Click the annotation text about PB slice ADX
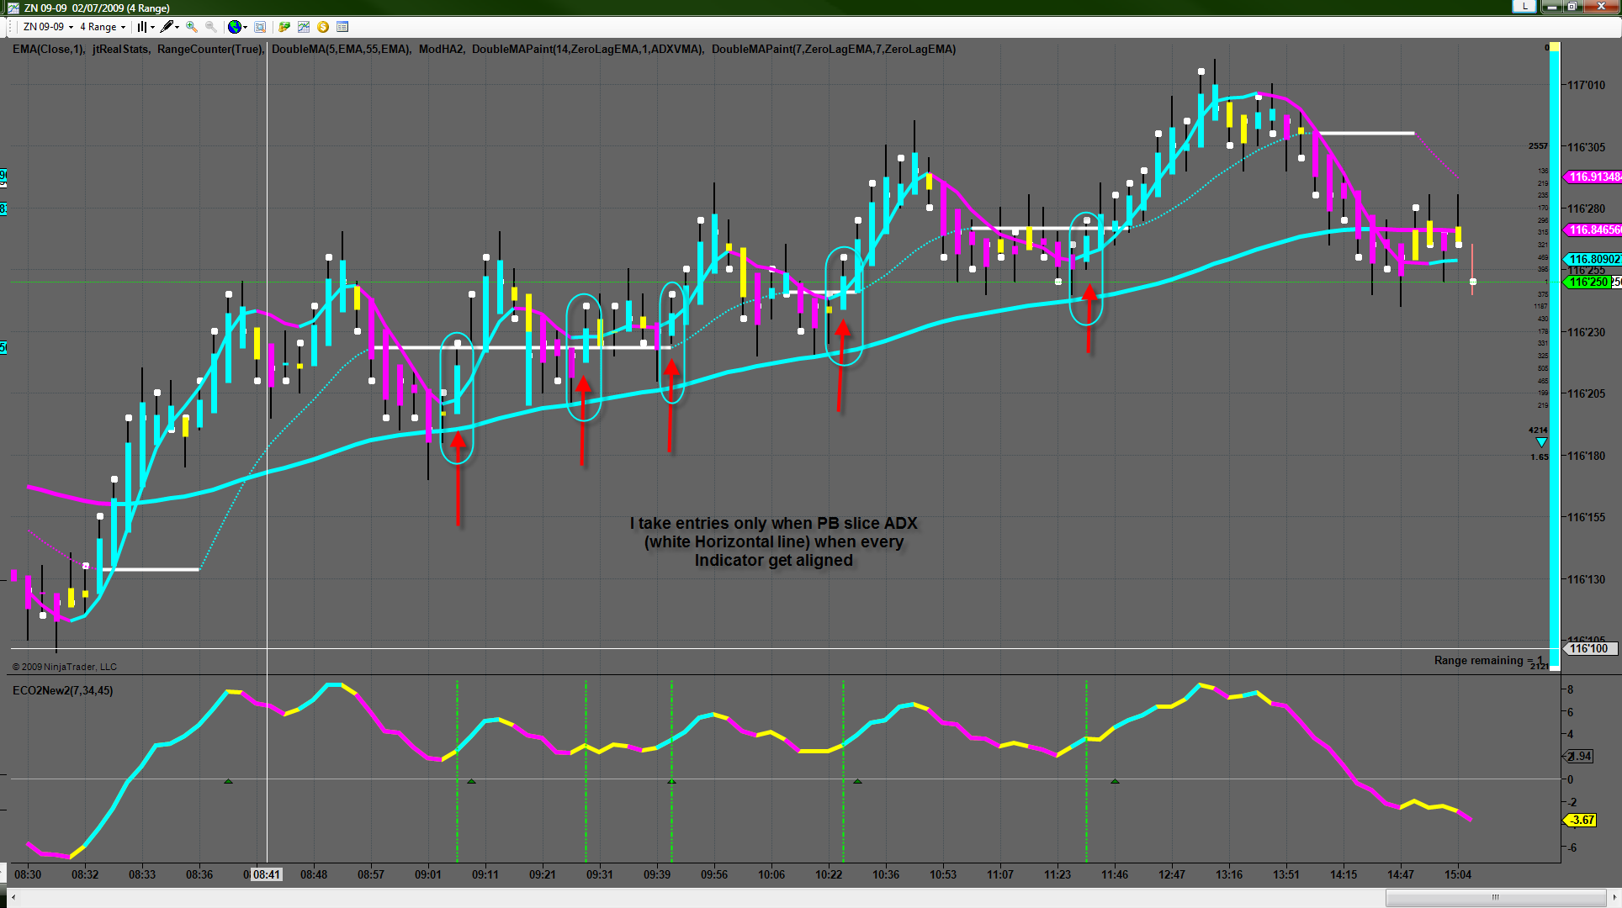Viewport: 1622px width, 908px height. [x=774, y=541]
